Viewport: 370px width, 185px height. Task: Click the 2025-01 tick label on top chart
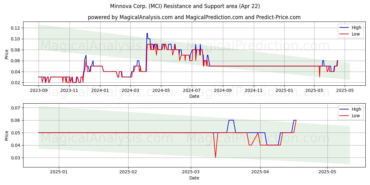point(284,91)
